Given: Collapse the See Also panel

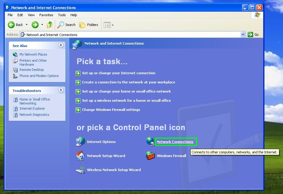Looking at the screenshot, I should (x=61, y=45).
